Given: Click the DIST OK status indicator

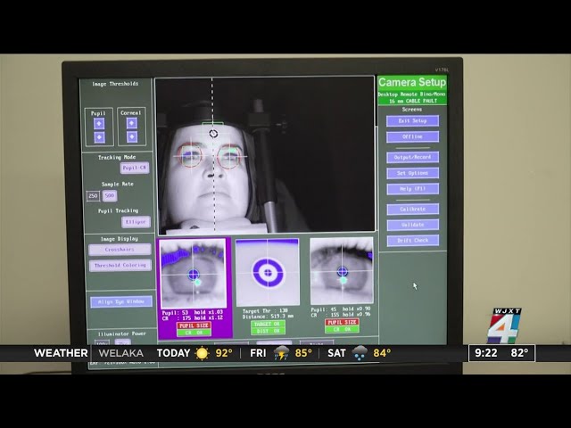Looking at the screenshot, I should [268, 331].
